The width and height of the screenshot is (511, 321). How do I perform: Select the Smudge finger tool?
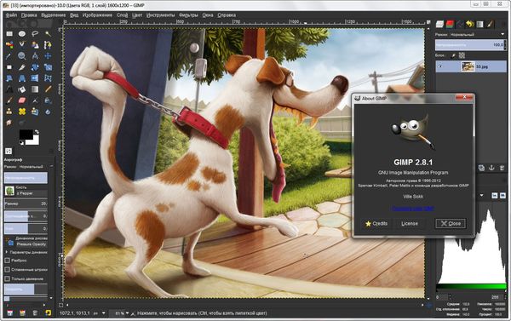(9, 123)
